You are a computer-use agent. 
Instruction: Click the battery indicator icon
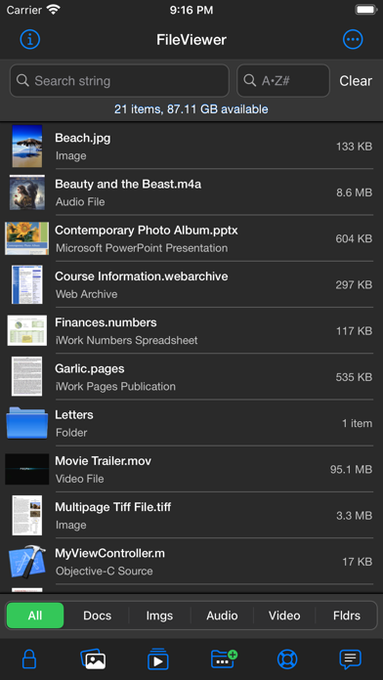coord(365,10)
